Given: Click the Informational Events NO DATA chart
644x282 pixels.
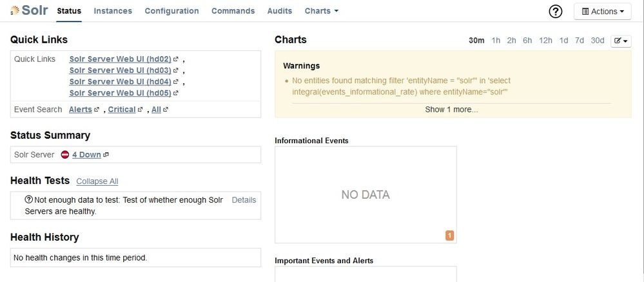Looking at the screenshot, I should pos(366,195).
